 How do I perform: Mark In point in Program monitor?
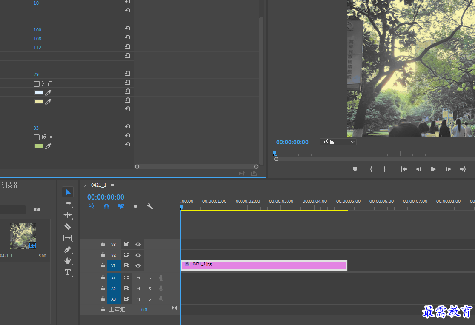371,169
